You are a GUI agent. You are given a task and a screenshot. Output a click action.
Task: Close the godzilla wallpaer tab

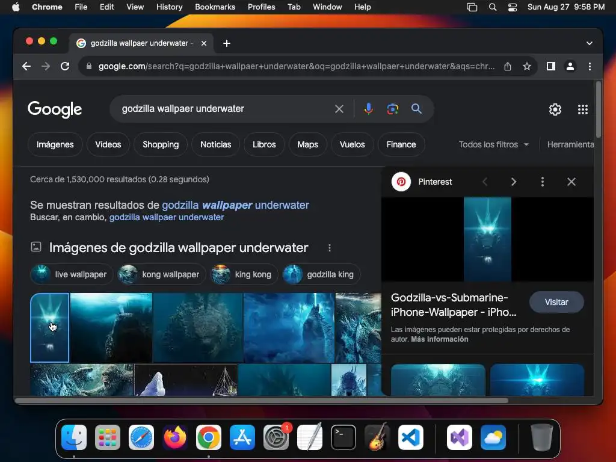[203, 43]
